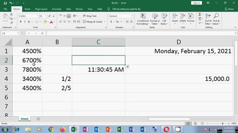Image resolution: width=238 pixels, height=133 pixels.
Task: Expand the Name Box dropdown arrow
Action: [18, 33]
